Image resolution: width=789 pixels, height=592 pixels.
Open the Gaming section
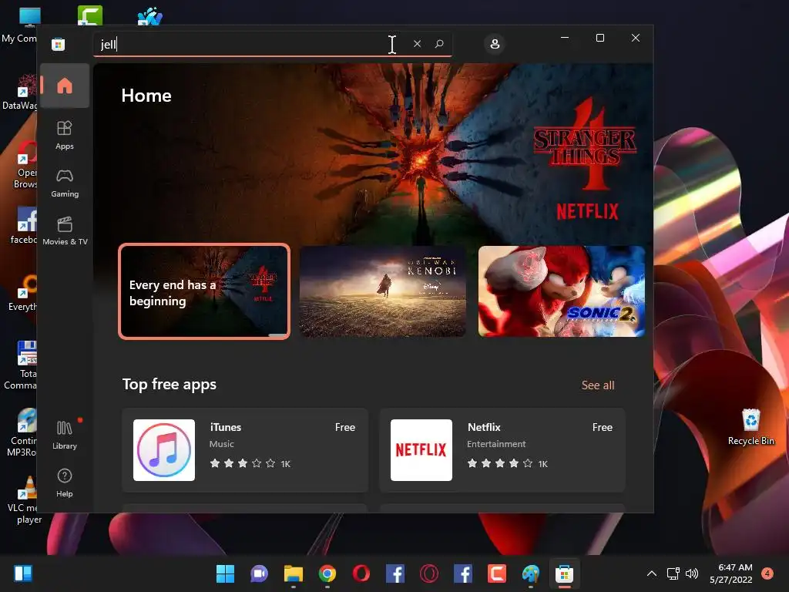(x=65, y=183)
